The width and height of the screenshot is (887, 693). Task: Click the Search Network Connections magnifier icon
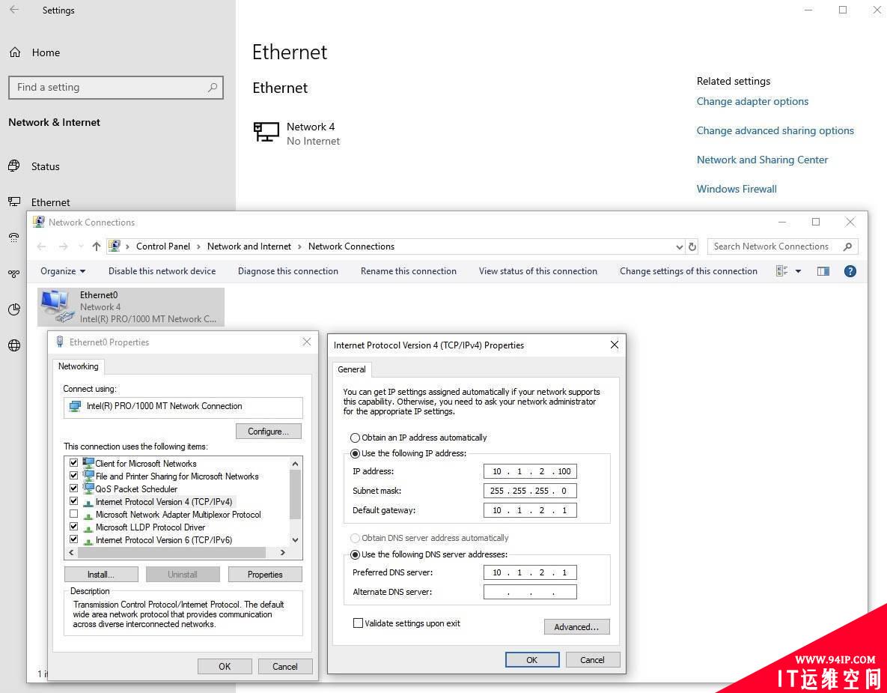point(847,246)
